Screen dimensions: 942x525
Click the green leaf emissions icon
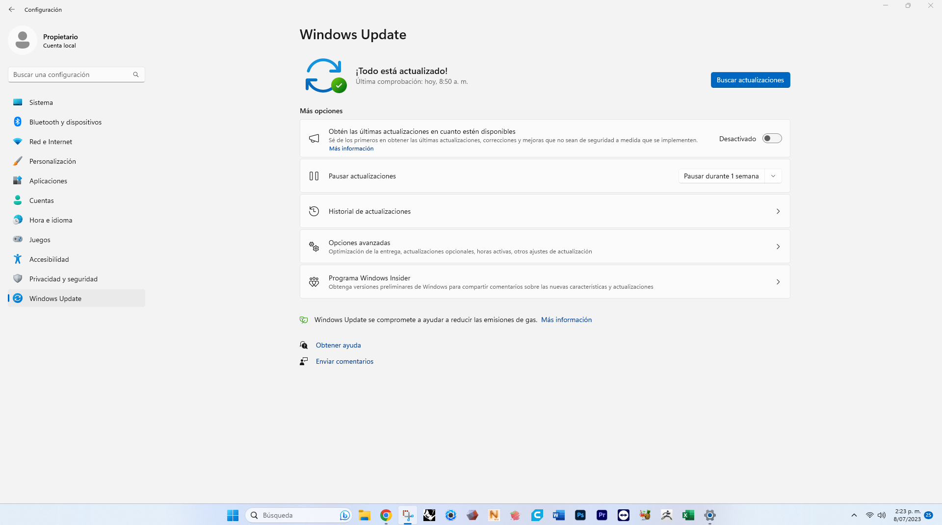pyautogui.click(x=304, y=320)
